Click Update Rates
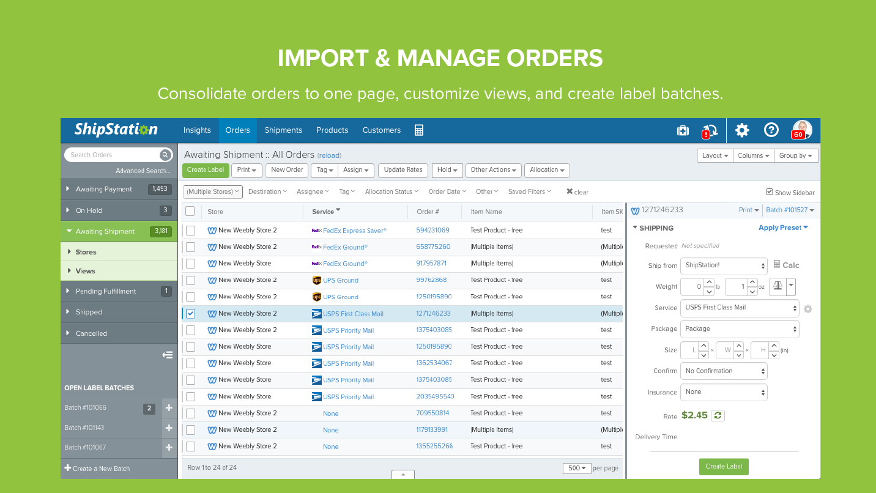The width and height of the screenshot is (876, 493). (x=403, y=170)
